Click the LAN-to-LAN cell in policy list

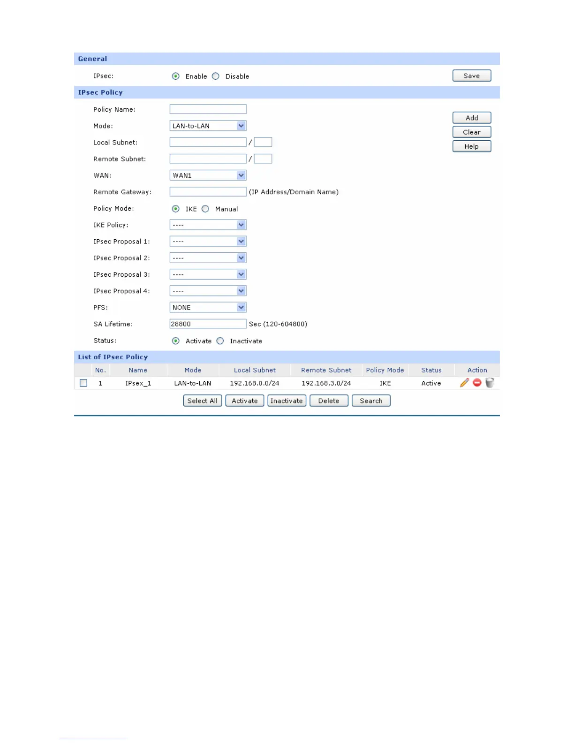[x=193, y=383]
